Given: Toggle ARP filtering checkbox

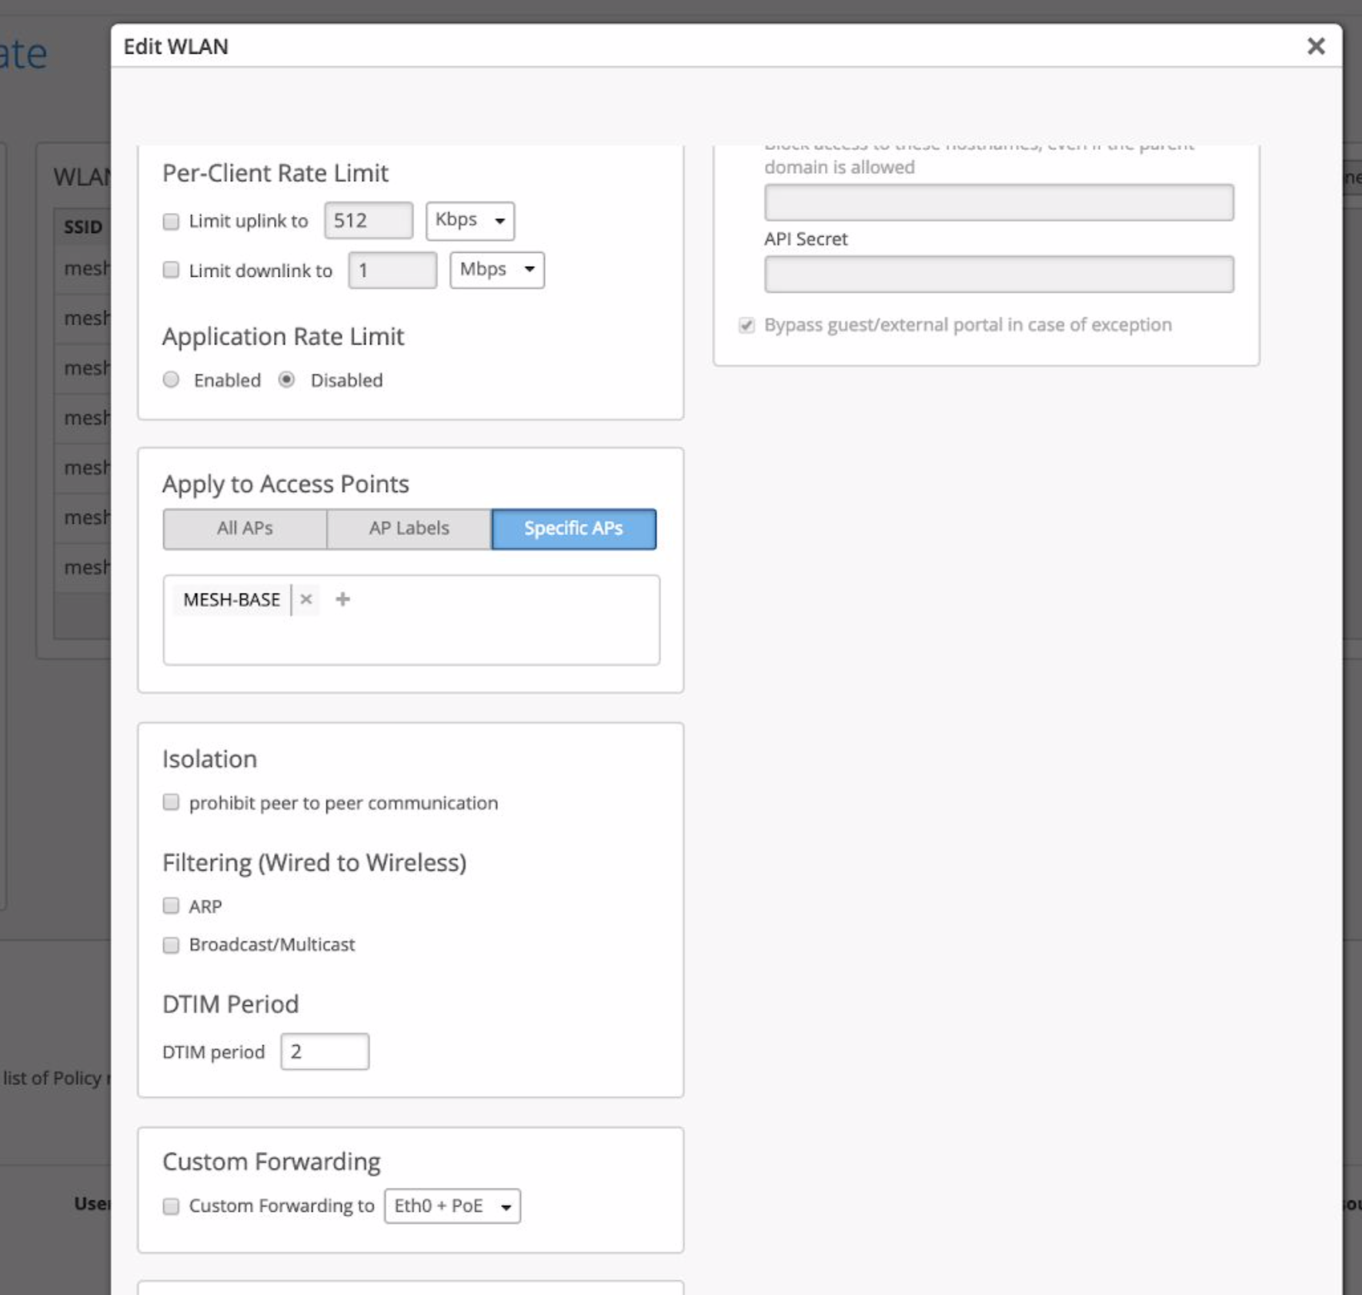Looking at the screenshot, I should coord(171,906).
